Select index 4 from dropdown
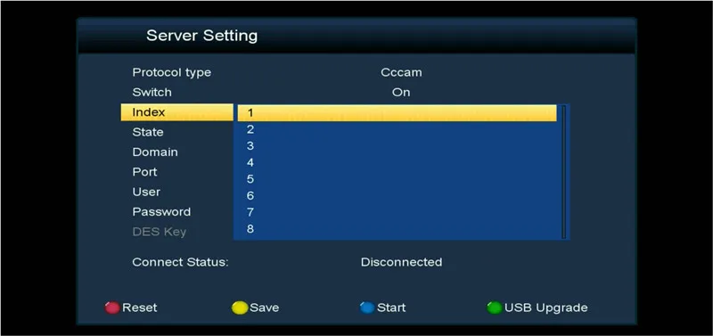 tap(397, 163)
